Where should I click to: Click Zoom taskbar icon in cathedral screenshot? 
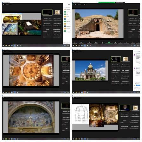coord(85,92)
